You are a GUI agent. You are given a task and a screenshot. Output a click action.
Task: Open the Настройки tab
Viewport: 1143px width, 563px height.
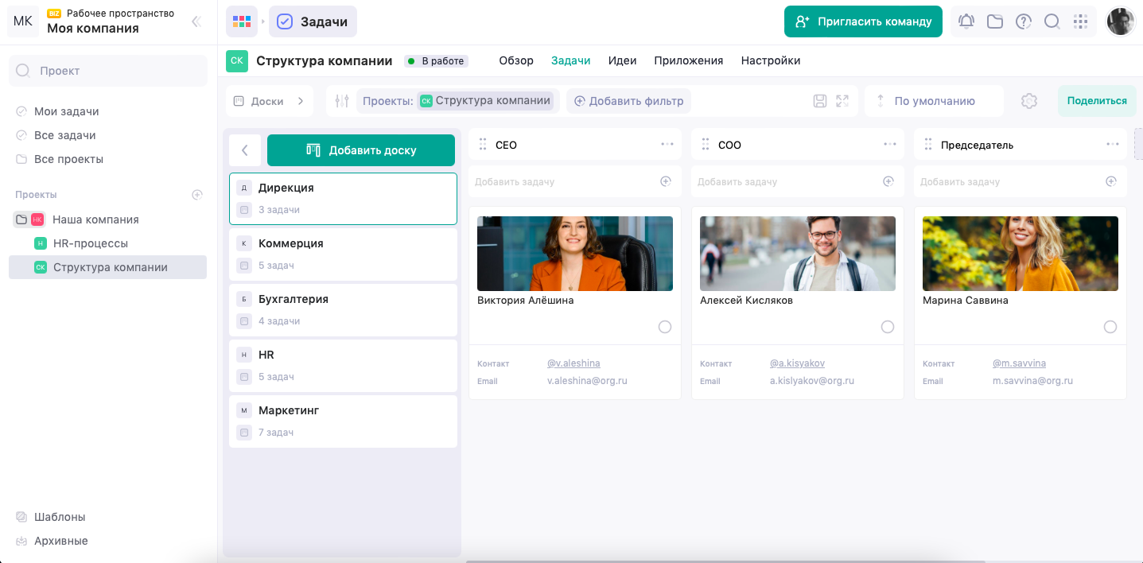click(x=771, y=60)
